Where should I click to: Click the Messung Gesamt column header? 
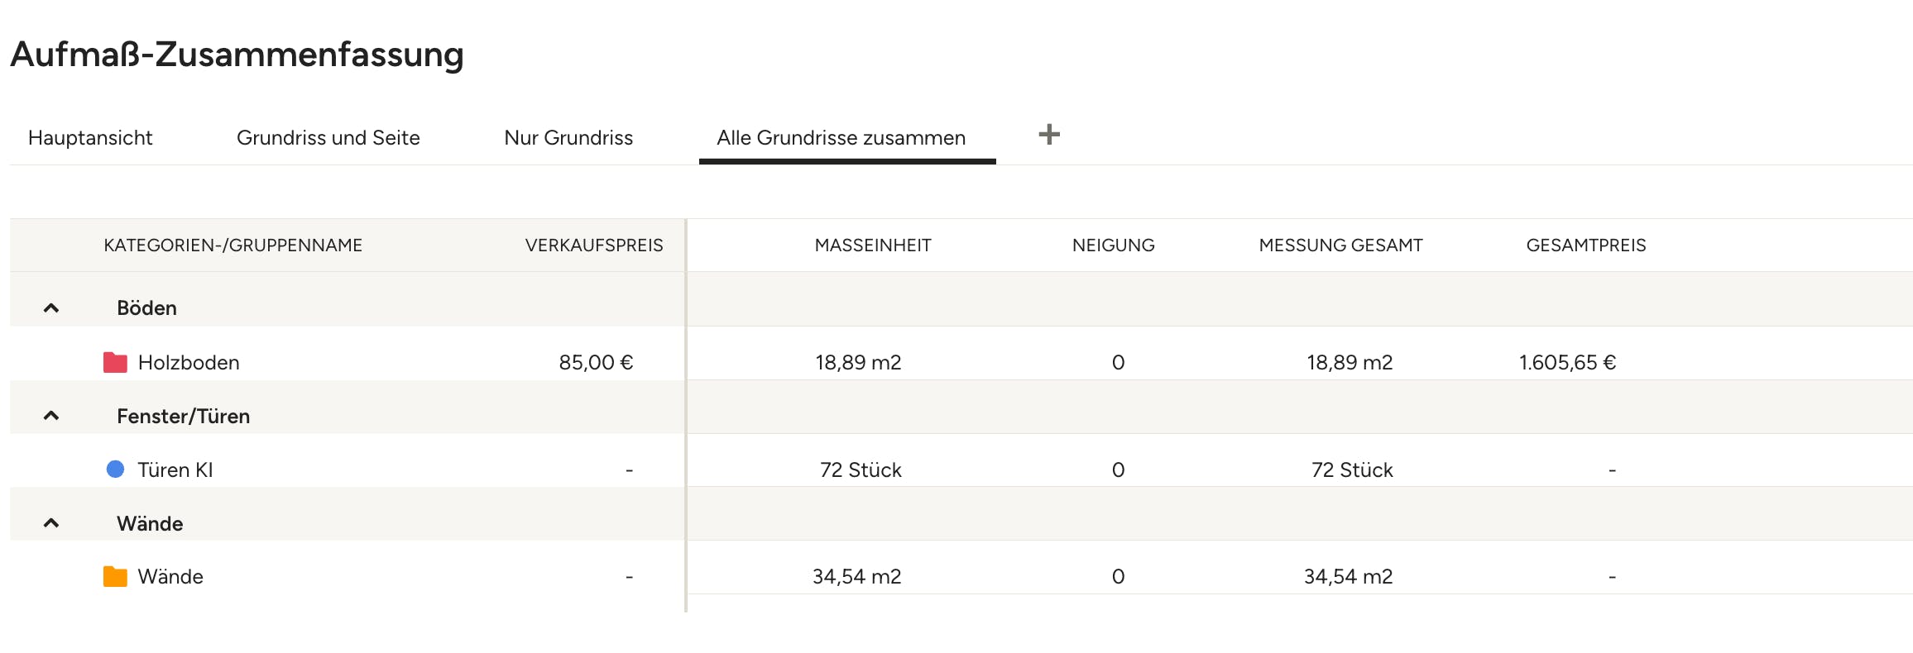click(x=1340, y=245)
